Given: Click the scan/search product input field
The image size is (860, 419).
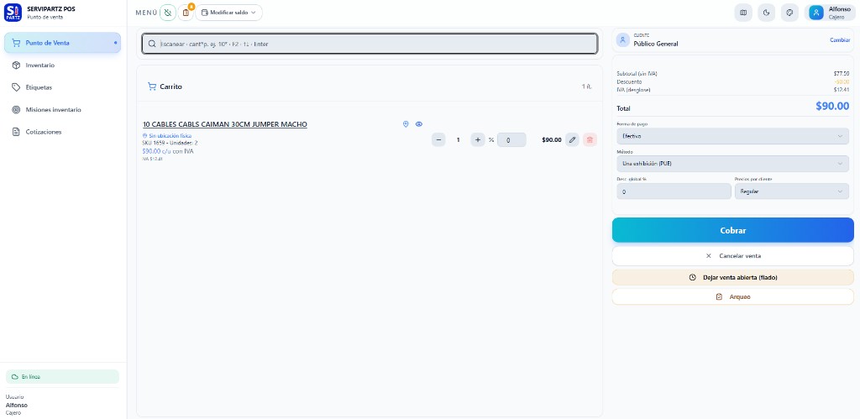Looking at the screenshot, I should (370, 44).
